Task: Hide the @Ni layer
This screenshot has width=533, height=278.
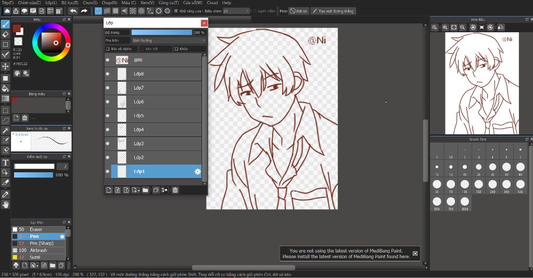Action: pyautogui.click(x=107, y=60)
